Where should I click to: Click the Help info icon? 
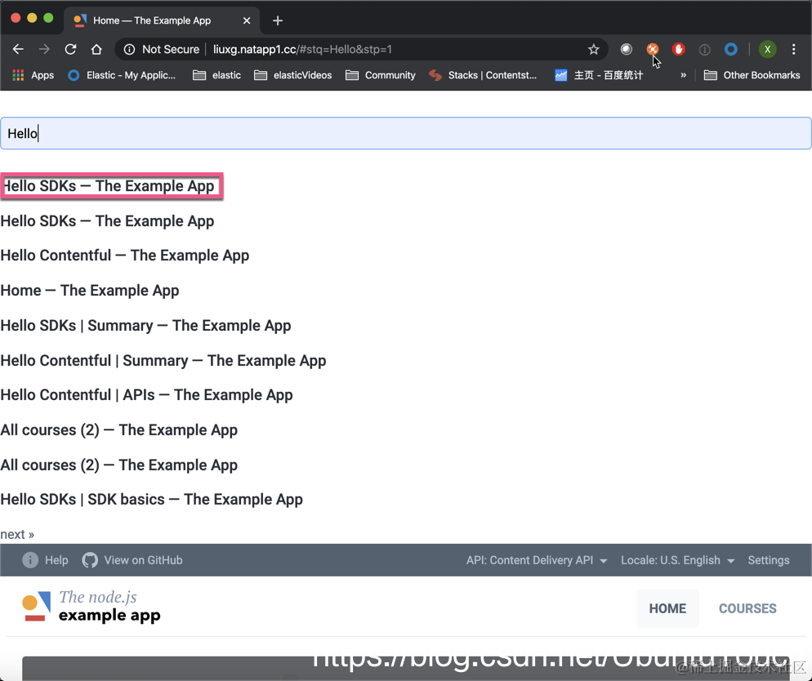point(30,560)
